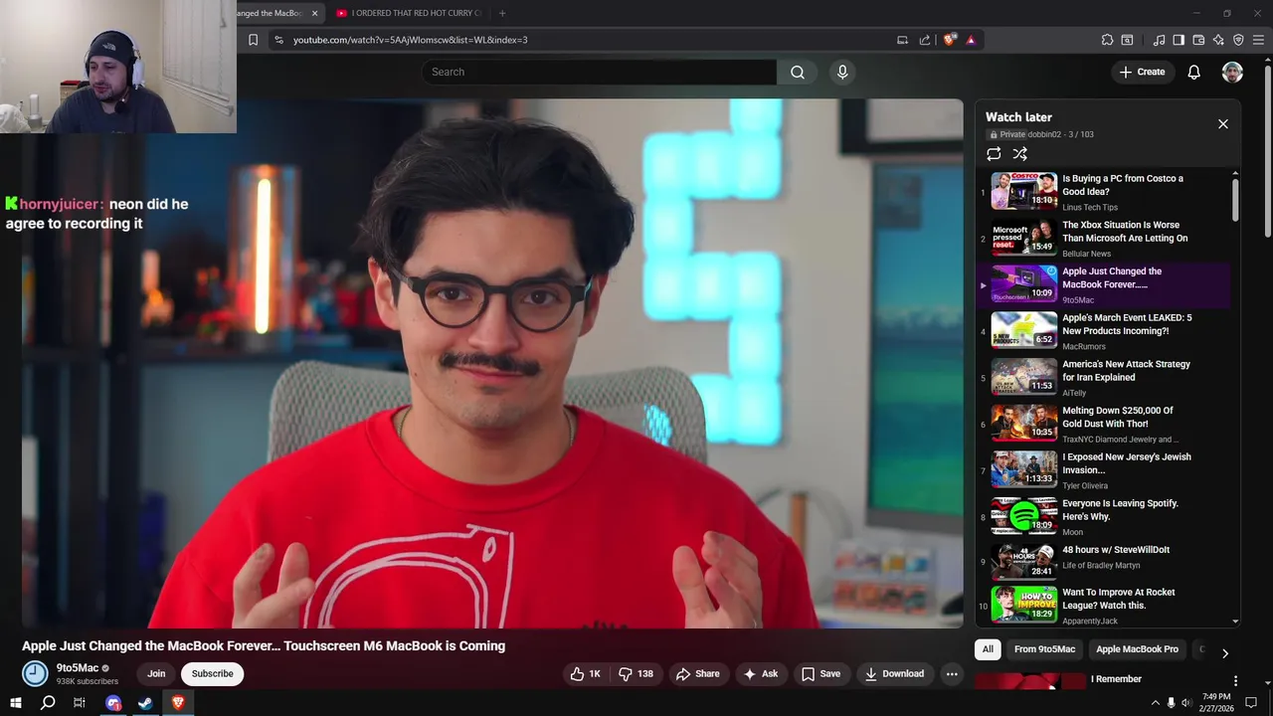The width and height of the screenshot is (1273, 716).
Task: Click the YouTube search magnifier button
Action: click(x=798, y=72)
